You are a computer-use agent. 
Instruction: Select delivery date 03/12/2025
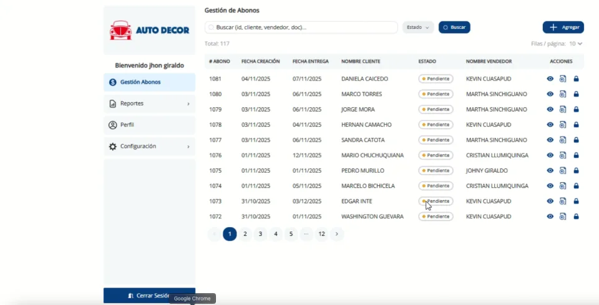pos(307,201)
